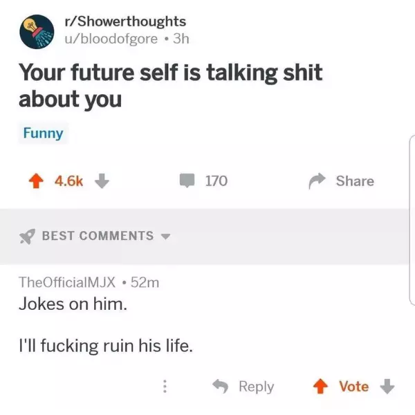Open the comment's three-dot options menu
This screenshot has width=415, height=415.
[165, 387]
